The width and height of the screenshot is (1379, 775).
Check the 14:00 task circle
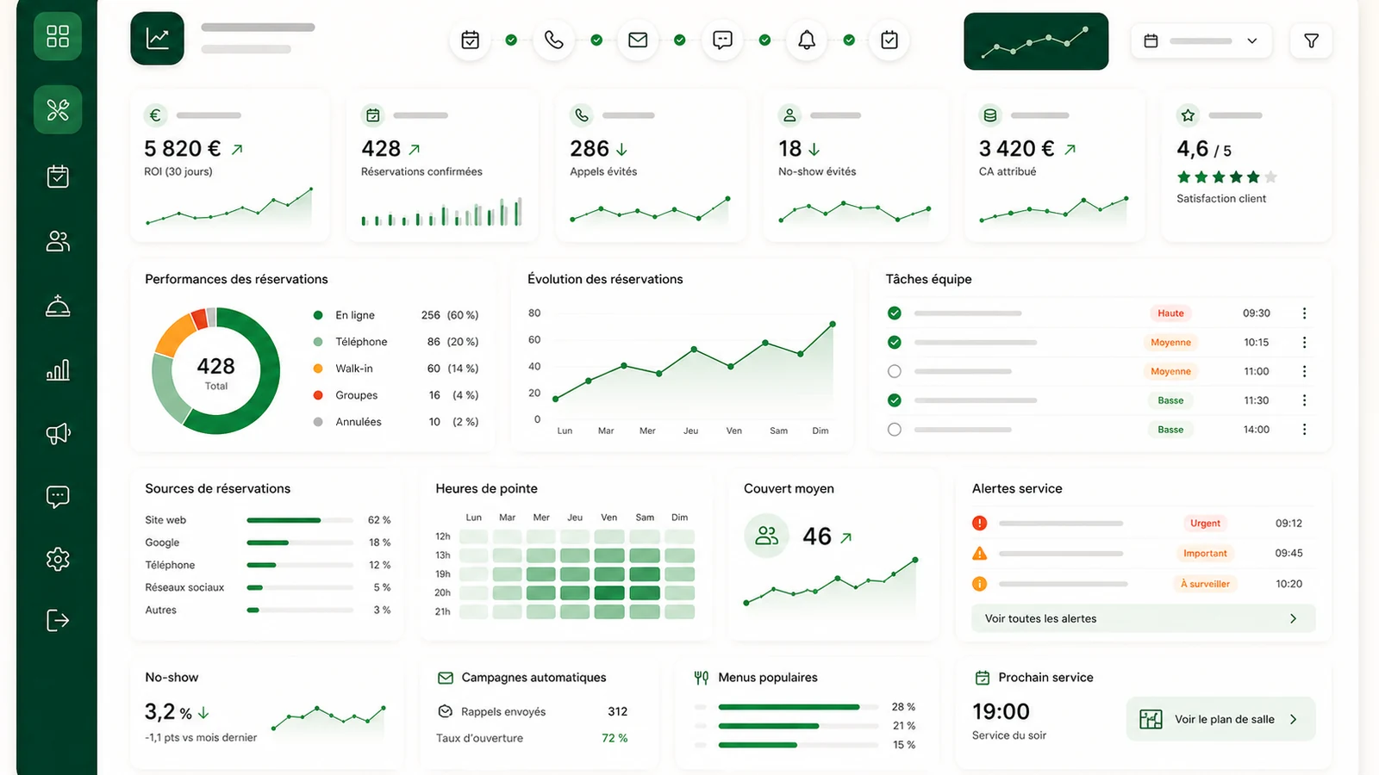pos(895,430)
